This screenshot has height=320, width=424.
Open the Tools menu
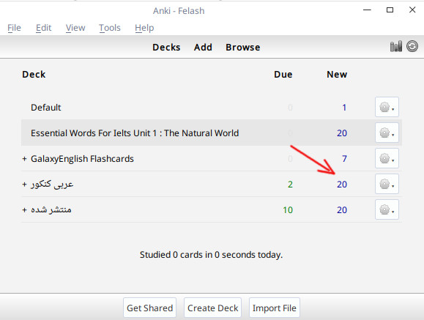pos(110,28)
